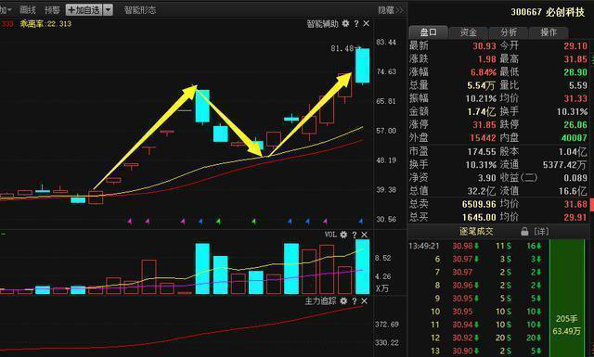Viewport: 594px width, 357px height.
Task: Switch to the 盘口 tab
Action: pyautogui.click(x=429, y=32)
